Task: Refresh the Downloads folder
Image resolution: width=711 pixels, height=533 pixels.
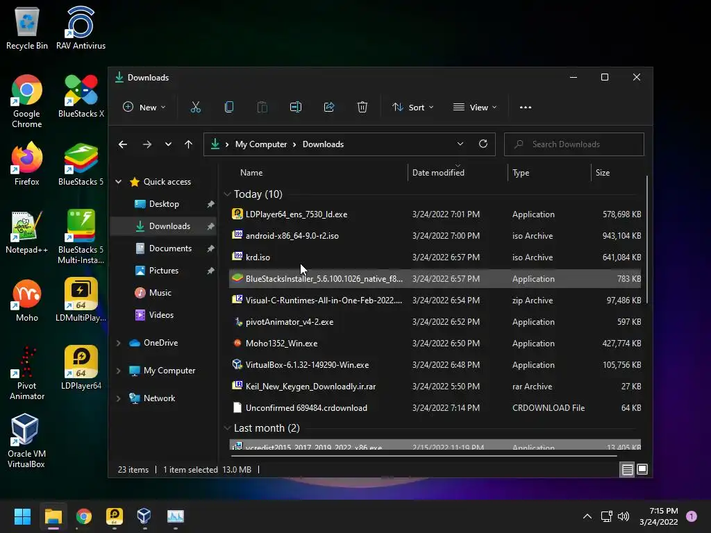Action: point(483,144)
